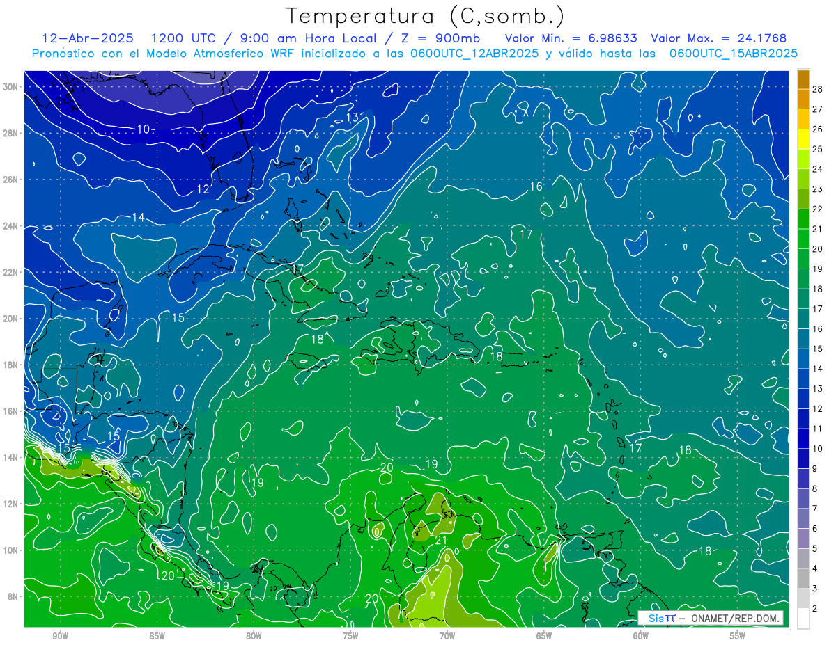This screenshot has width=836, height=645.
Task: Click the "18N" latitude axis label
Action: pyautogui.click(x=10, y=365)
